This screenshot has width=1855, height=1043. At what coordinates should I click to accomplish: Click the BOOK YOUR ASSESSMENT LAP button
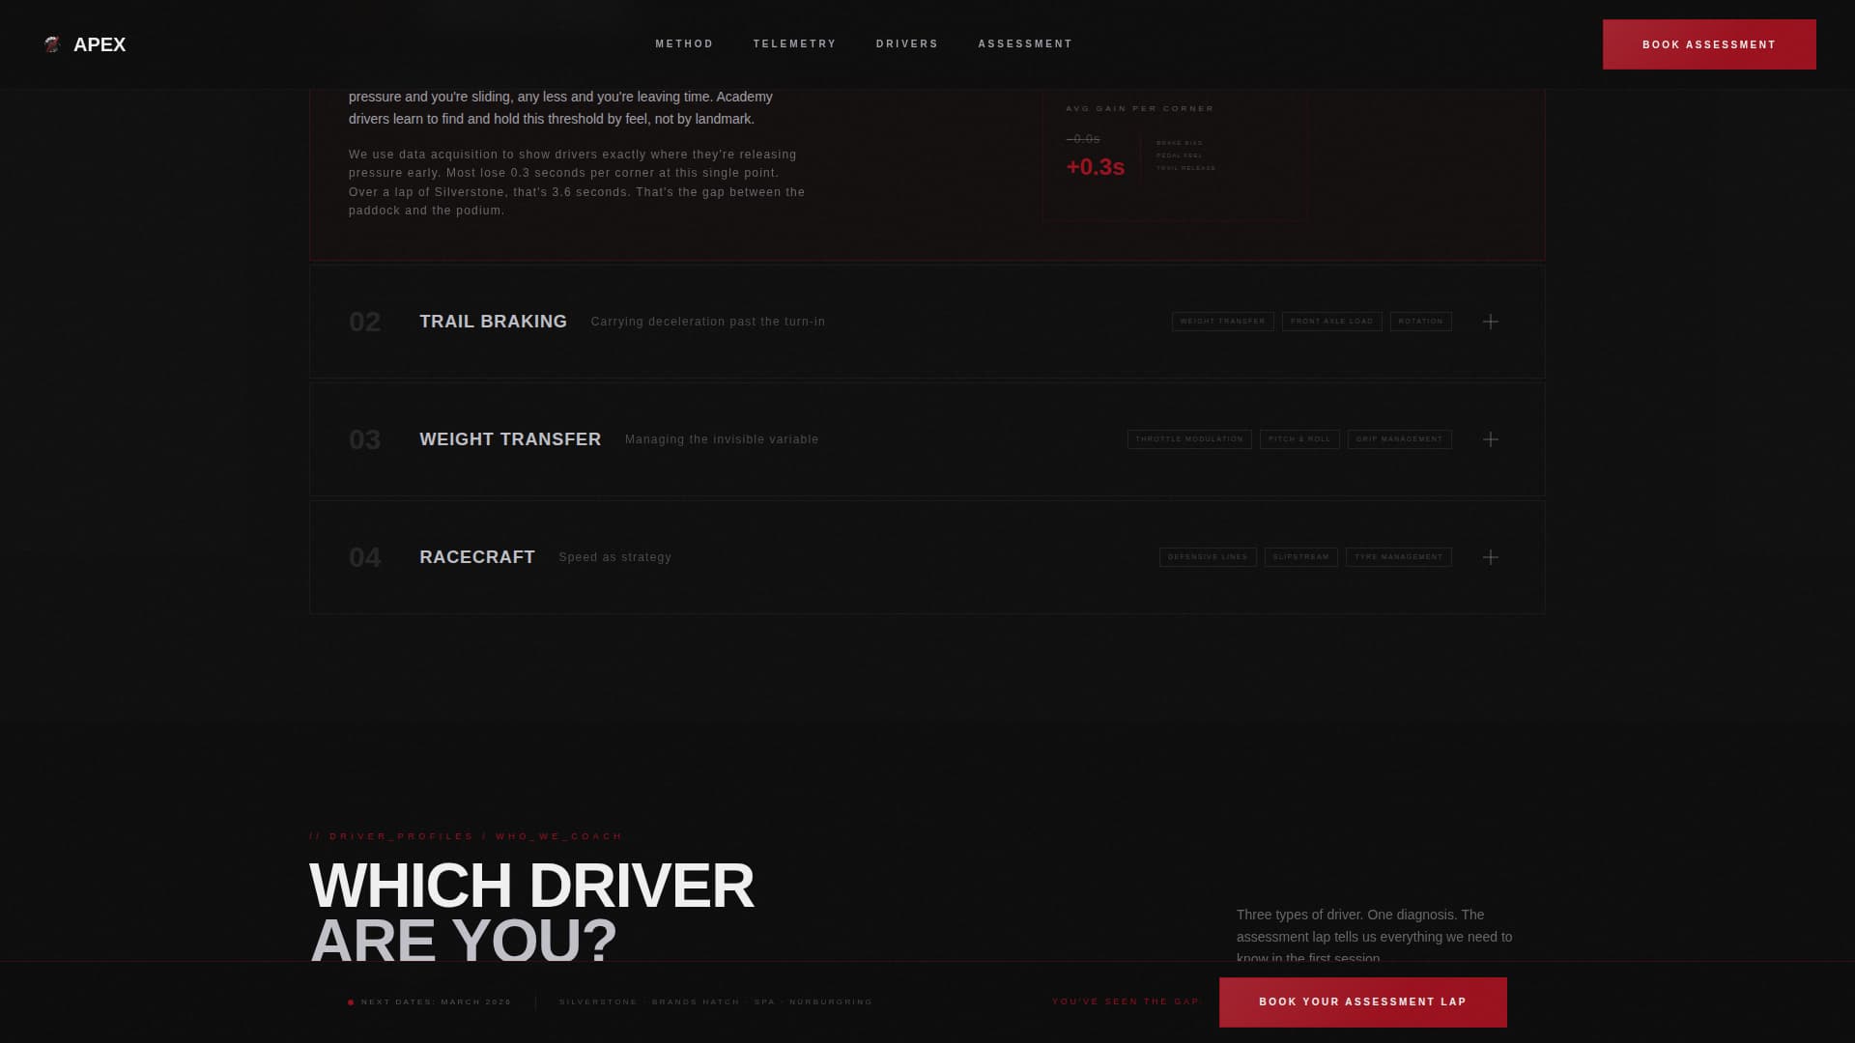point(1363,1001)
